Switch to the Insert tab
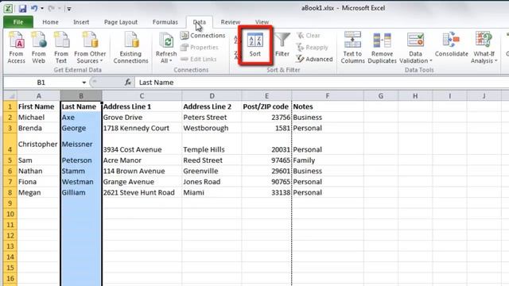The width and height of the screenshot is (509, 286). pos(81,22)
